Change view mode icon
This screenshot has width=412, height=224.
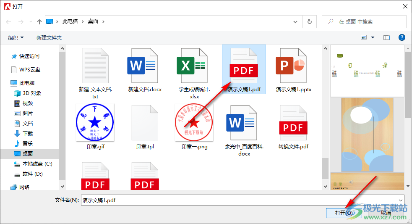tap(364, 37)
